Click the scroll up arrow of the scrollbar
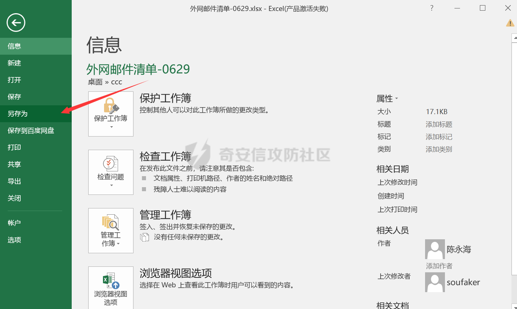 coord(514,38)
